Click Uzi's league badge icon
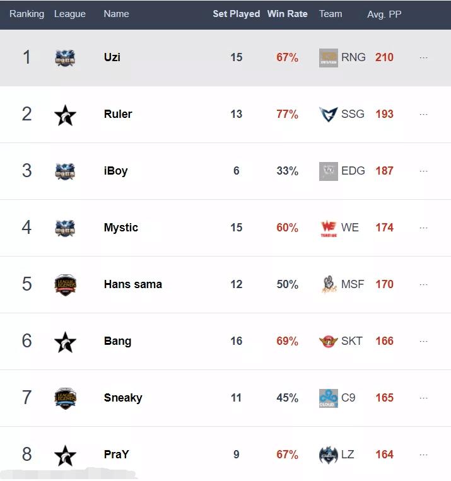Viewport: 451px width, 481px height. 65,57
